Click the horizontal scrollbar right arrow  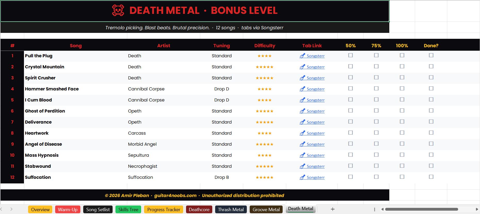tap(477, 209)
